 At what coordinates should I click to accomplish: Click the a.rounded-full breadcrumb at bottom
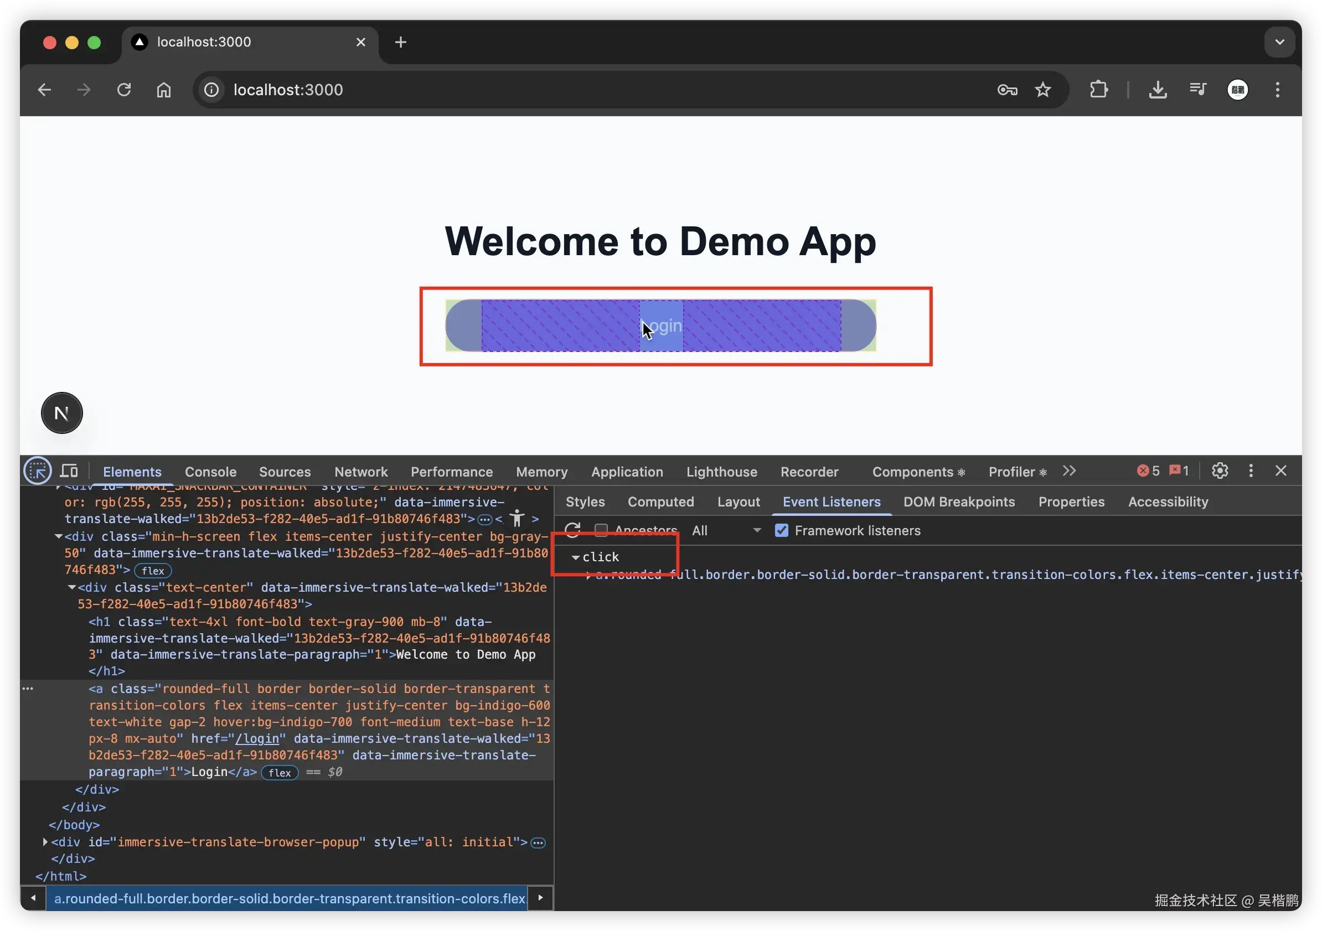pyautogui.click(x=288, y=898)
